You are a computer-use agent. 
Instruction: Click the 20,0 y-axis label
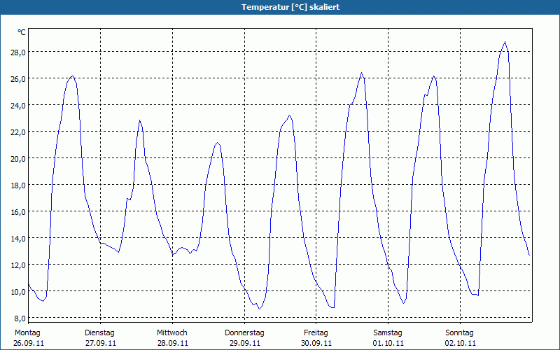click(x=18, y=159)
